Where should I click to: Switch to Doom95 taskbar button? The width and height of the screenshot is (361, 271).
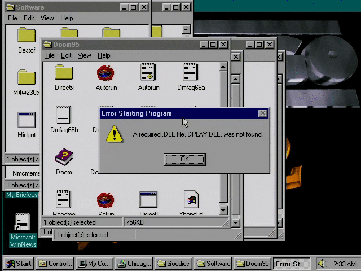253,264
